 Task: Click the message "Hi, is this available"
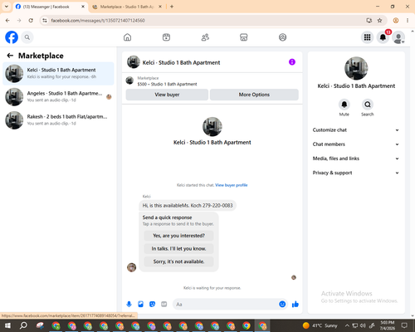(188, 206)
